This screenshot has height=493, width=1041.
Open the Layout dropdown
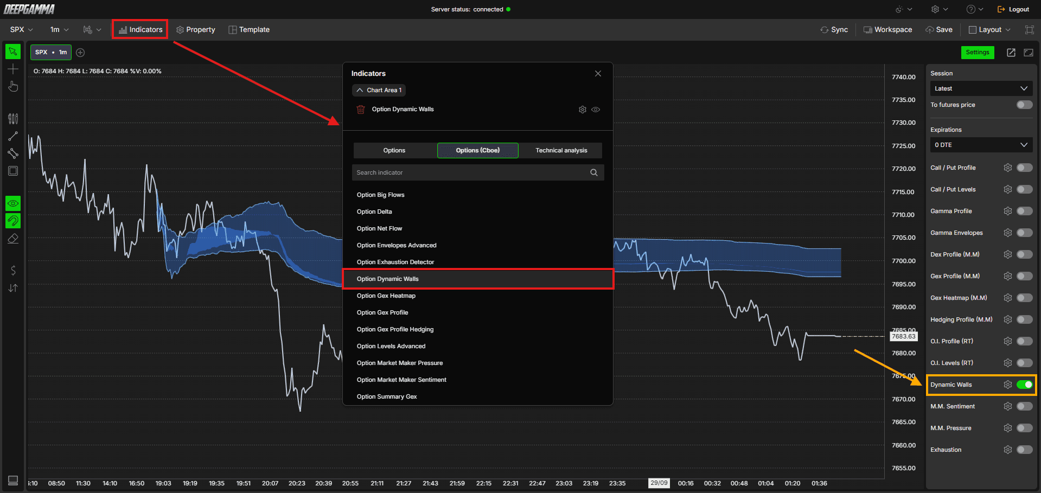click(x=989, y=30)
